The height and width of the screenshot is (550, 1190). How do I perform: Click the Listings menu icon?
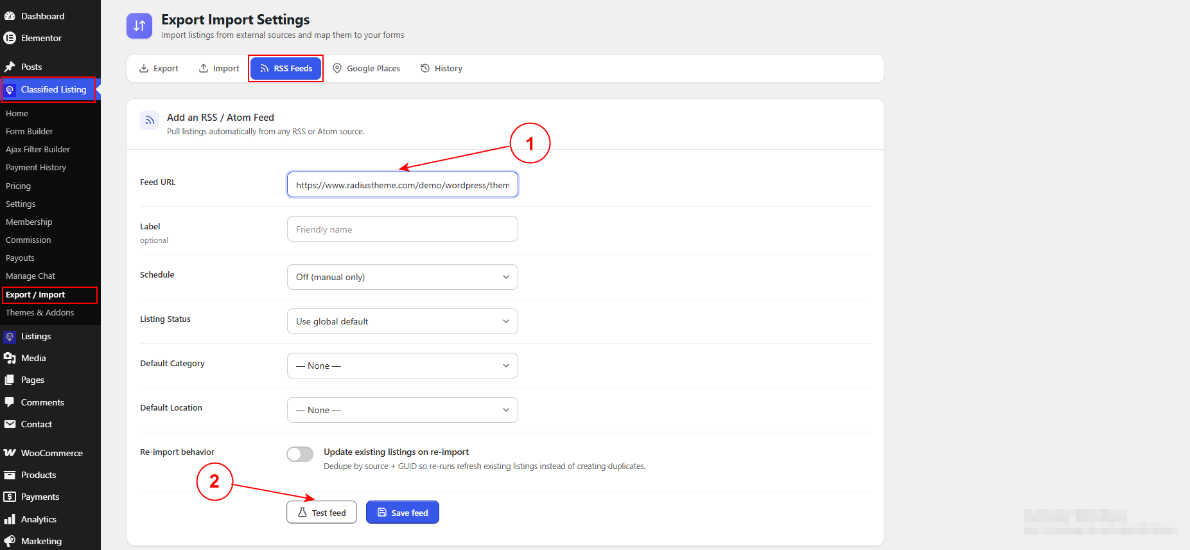10,337
